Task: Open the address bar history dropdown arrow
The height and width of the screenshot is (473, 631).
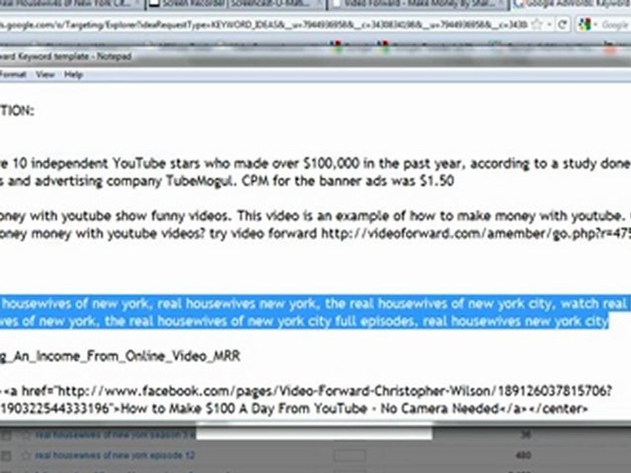Action: coord(549,24)
